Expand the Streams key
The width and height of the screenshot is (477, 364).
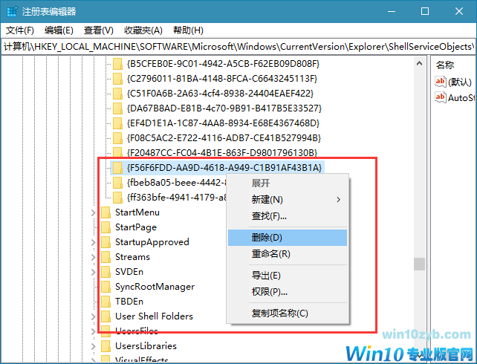coord(94,257)
